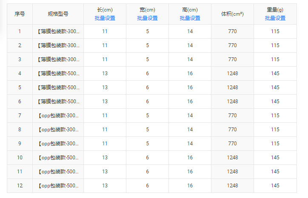Image resolution: width=308 pixels, height=198 pixels.
Task: Select the width 6 in row 10
Action: click(x=147, y=158)
